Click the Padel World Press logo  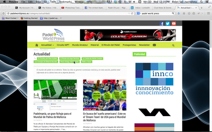(x=54, y=35)
